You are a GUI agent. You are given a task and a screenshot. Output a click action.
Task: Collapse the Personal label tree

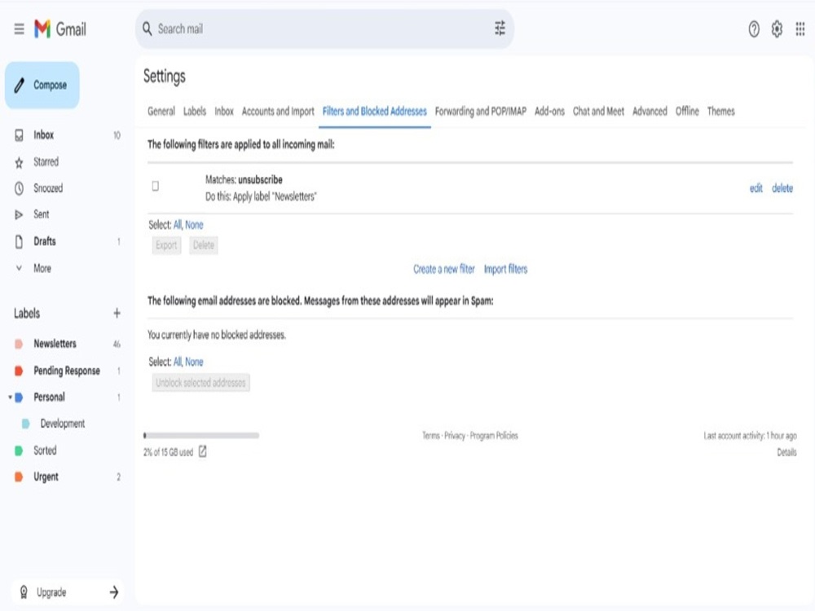pyautogui.click(x=10, y=398)
